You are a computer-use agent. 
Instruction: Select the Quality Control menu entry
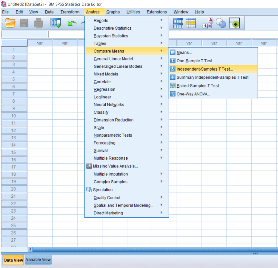pyautogui.click(x=127, y=198)
